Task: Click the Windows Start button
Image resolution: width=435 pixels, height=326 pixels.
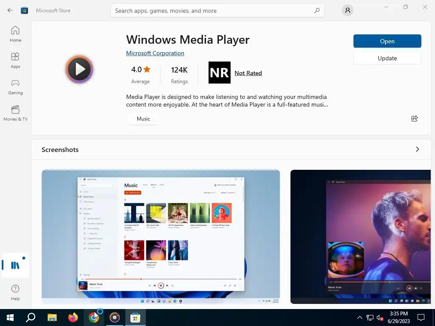Action: [x=10, y=318]
